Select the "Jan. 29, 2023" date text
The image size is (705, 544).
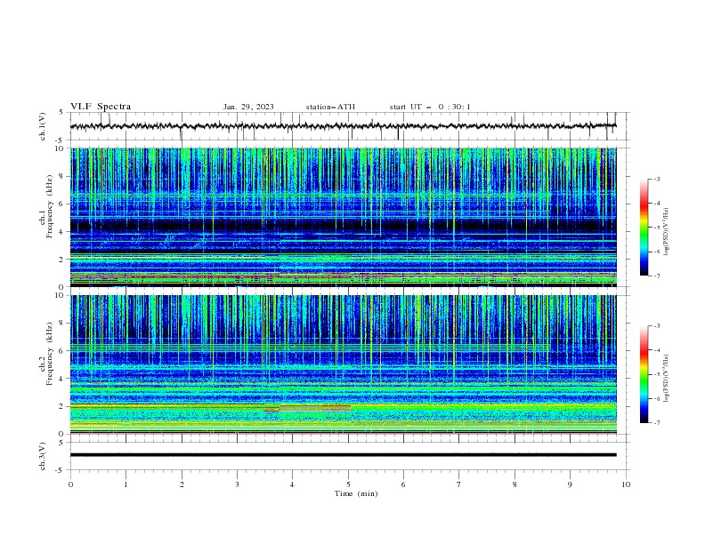pyautogui.click(x=248, y=107)
